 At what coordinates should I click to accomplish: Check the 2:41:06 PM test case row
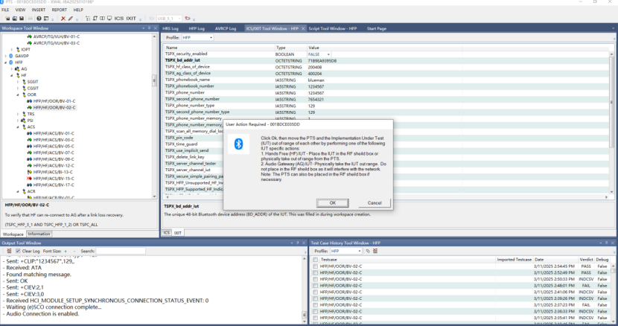pyautogui.click(x=315, y=292)
